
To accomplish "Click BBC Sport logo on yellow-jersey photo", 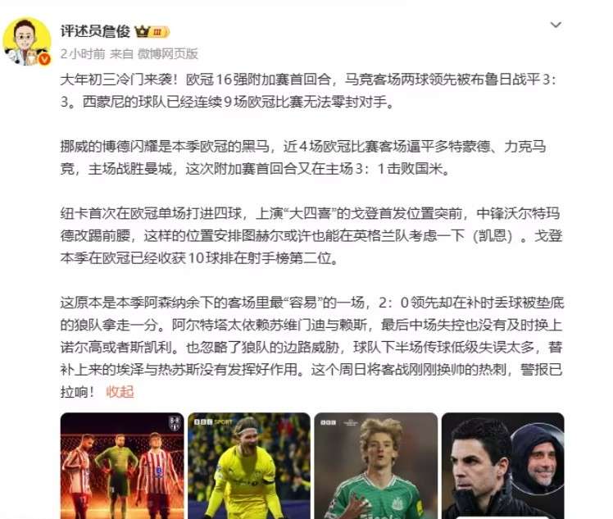I will point(213,422).
